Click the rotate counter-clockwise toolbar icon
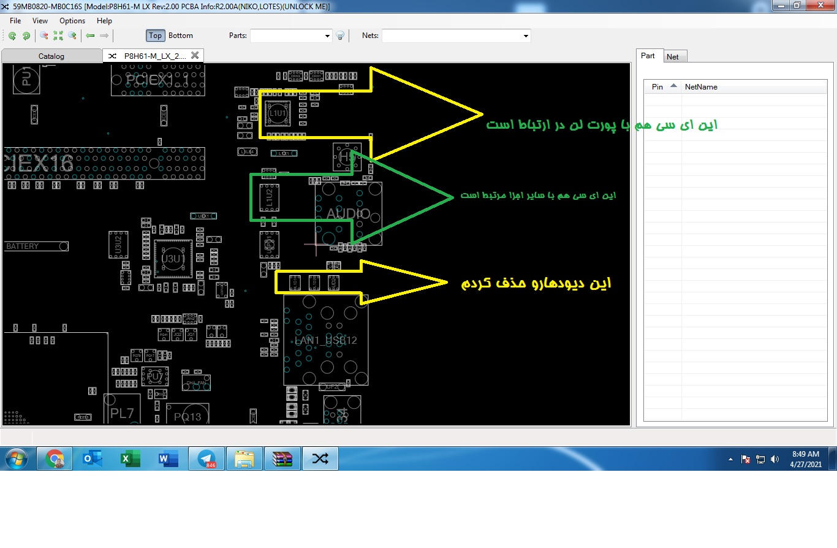The height and width of the screenshot is (548, 837). click(x=12, y=36)
